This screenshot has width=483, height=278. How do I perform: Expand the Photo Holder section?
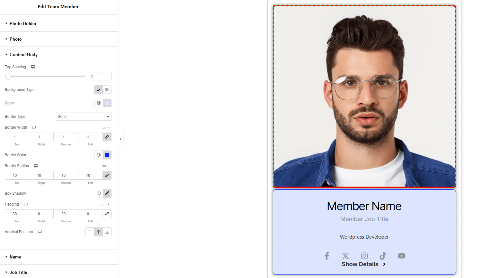tap(23, 23)
